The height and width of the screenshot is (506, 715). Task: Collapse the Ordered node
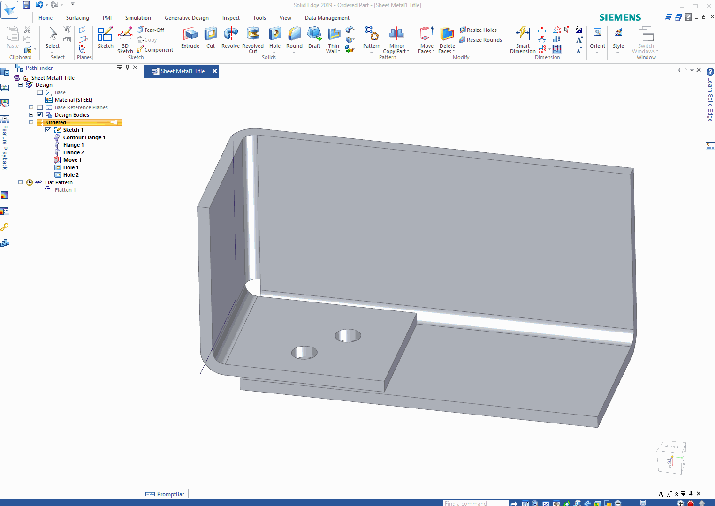(x=31, y=122)
